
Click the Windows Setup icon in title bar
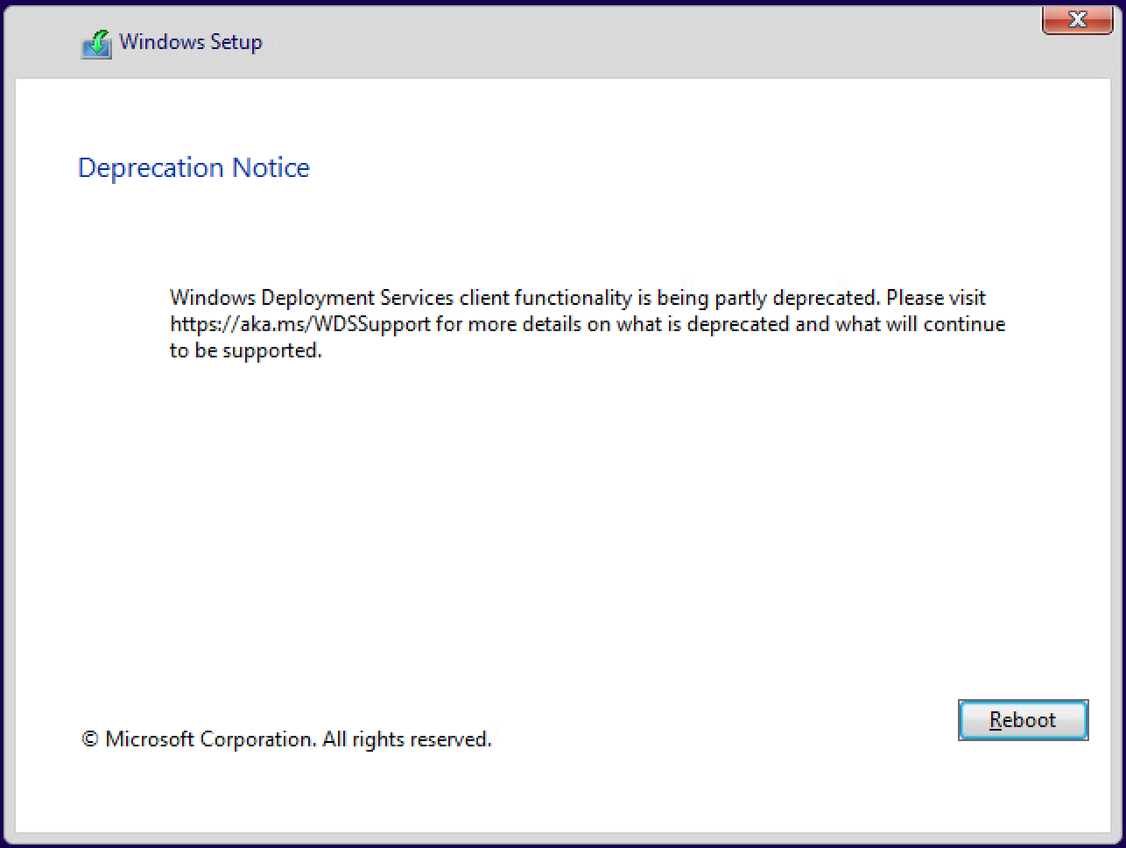pyautogui.click(x=96, y=43)
